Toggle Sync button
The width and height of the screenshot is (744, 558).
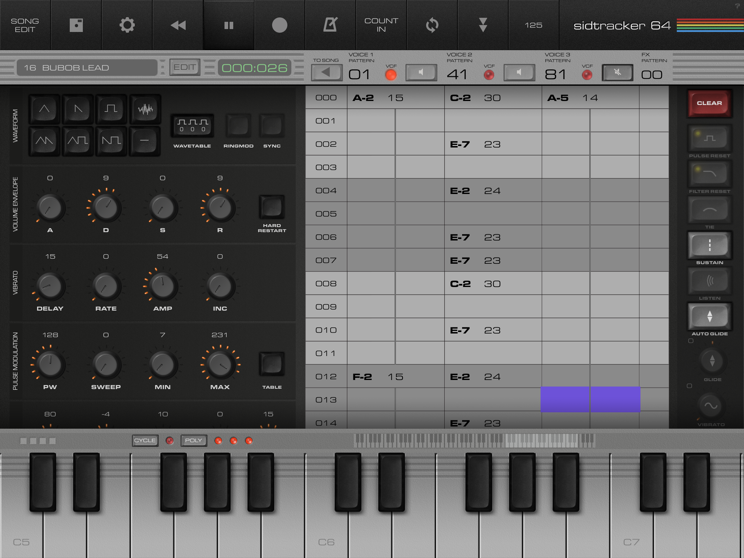(272, 125)
